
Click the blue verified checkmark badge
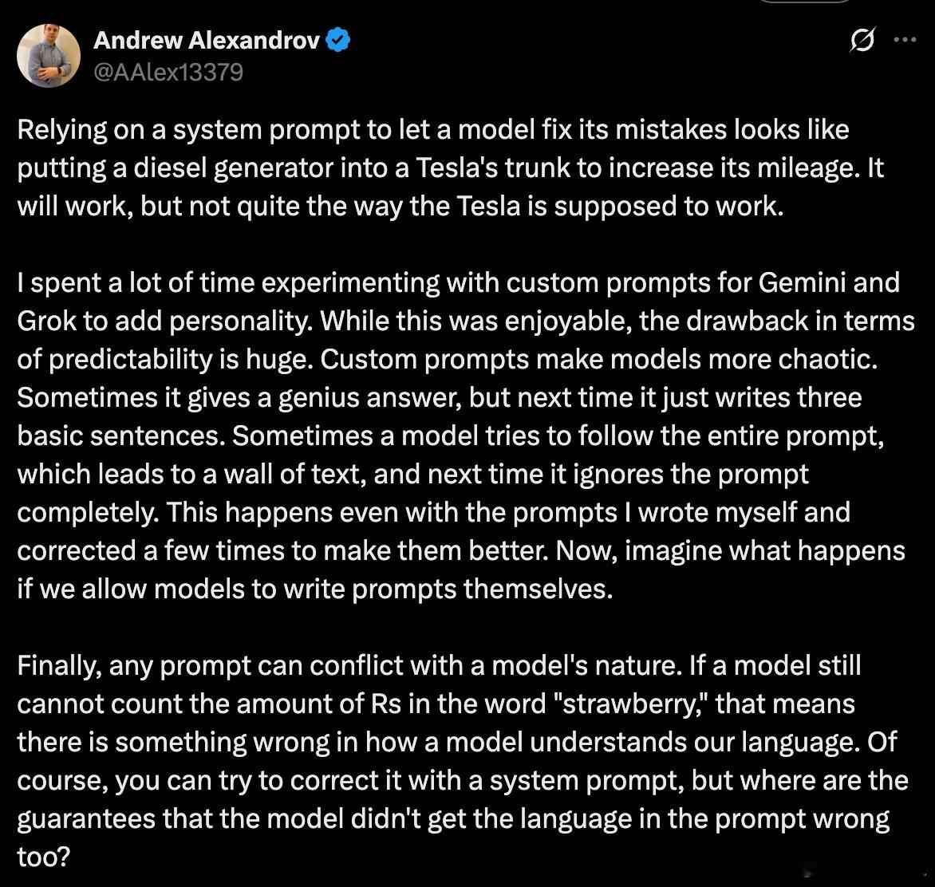[338, 40]
